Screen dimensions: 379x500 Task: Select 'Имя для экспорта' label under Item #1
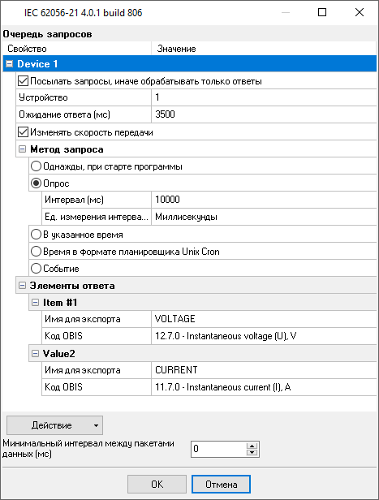(x=83, y=319)
